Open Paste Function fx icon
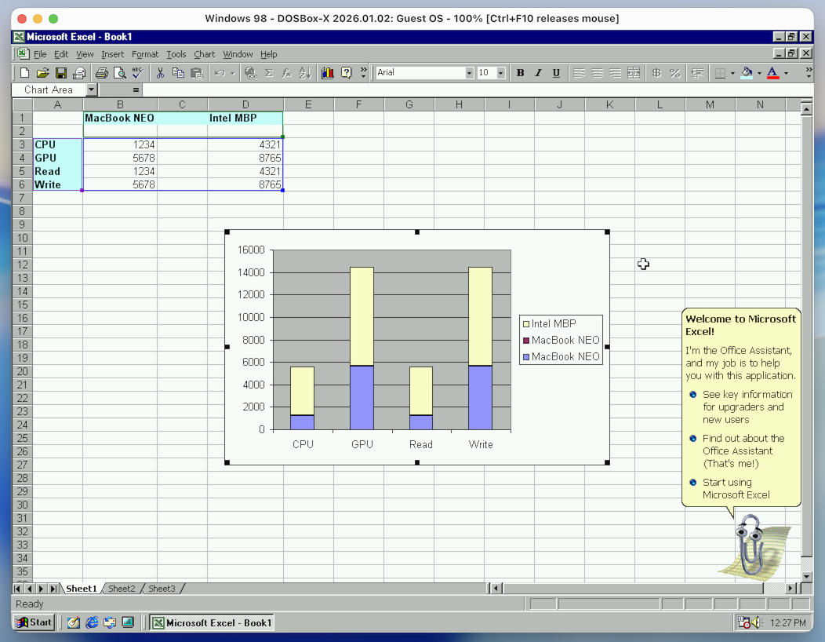Image resolution: width=825 pixels, height=642 pixels. coord(287,73)
